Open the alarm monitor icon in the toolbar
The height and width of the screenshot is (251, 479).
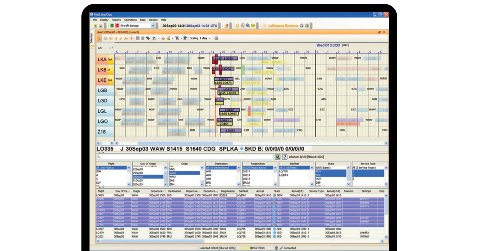226,25
